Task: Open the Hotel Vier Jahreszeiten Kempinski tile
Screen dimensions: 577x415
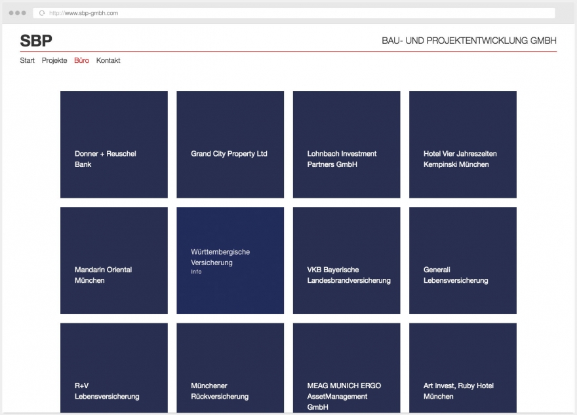Action: click(463, 144)
